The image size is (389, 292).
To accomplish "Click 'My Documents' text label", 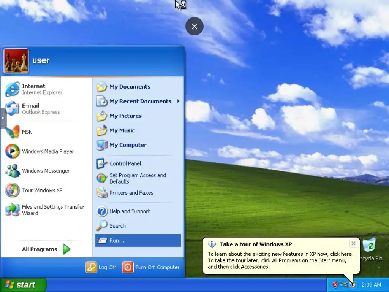I will pos(130,87).
